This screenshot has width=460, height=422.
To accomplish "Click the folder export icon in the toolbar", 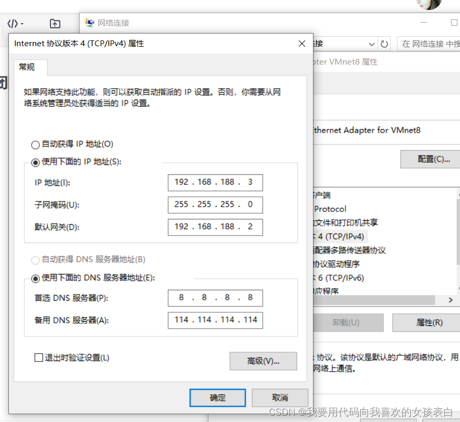I will (x=55, y=23).
